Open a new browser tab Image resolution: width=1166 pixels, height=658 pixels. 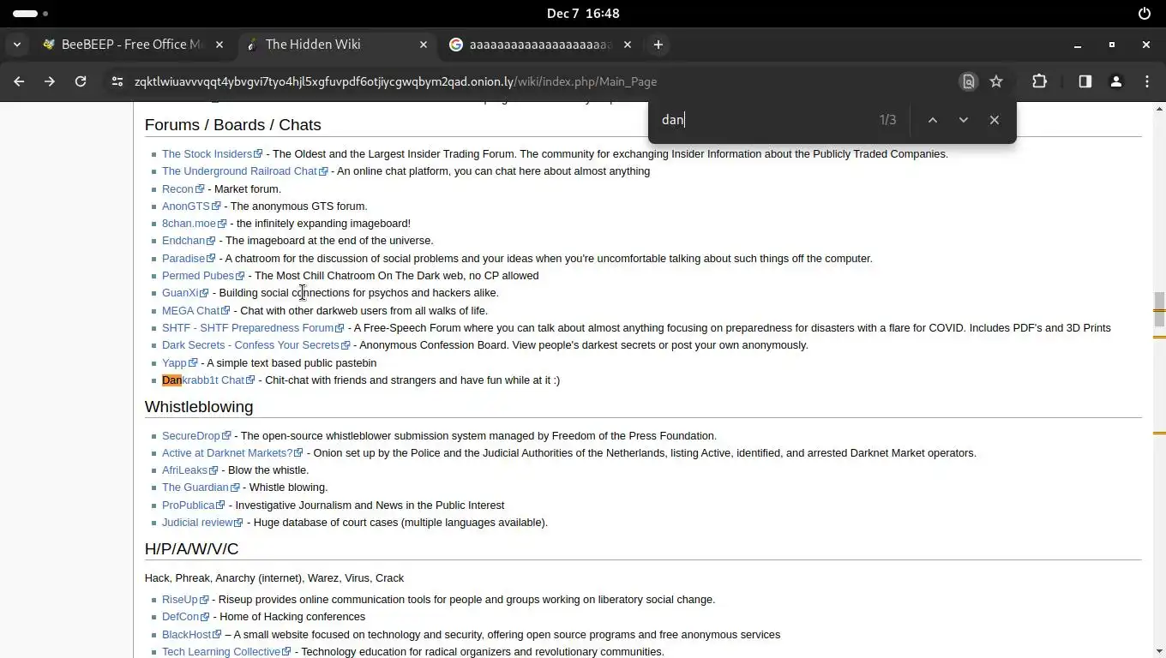click(x=658, y=45)
